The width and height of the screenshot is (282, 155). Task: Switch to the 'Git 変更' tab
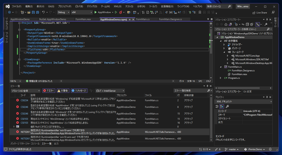pos(247,92)
